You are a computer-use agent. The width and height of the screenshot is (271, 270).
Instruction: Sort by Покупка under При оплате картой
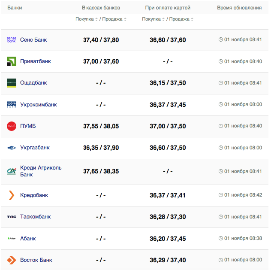click(x=154, y=19)
